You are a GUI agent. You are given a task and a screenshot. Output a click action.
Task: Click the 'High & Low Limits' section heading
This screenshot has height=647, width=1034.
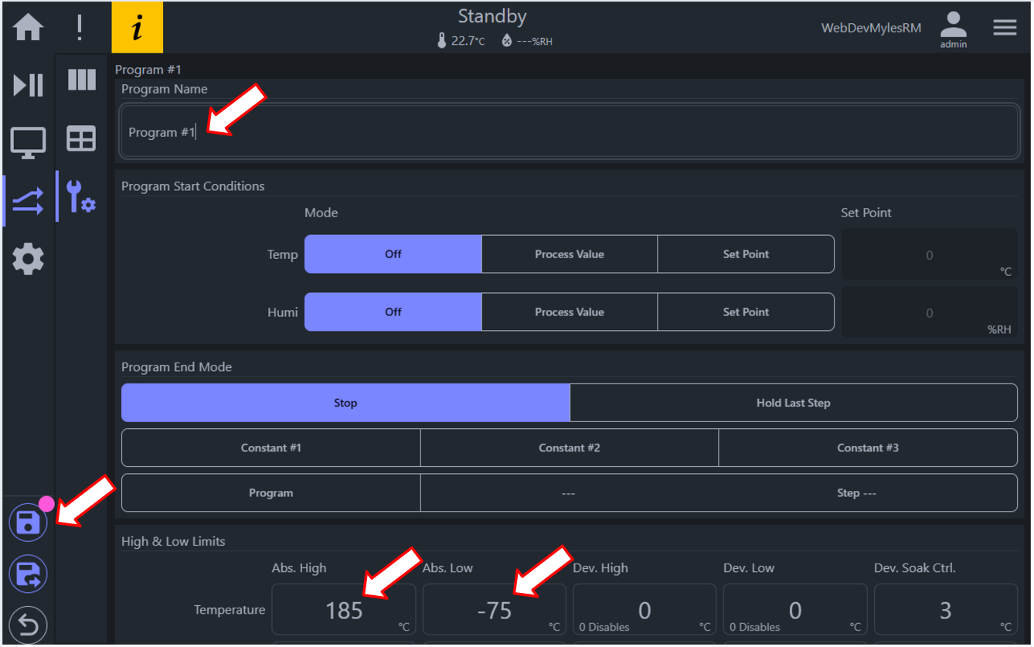(x=173, y=541)
